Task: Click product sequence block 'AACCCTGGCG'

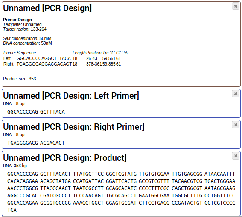Action: 23,188
